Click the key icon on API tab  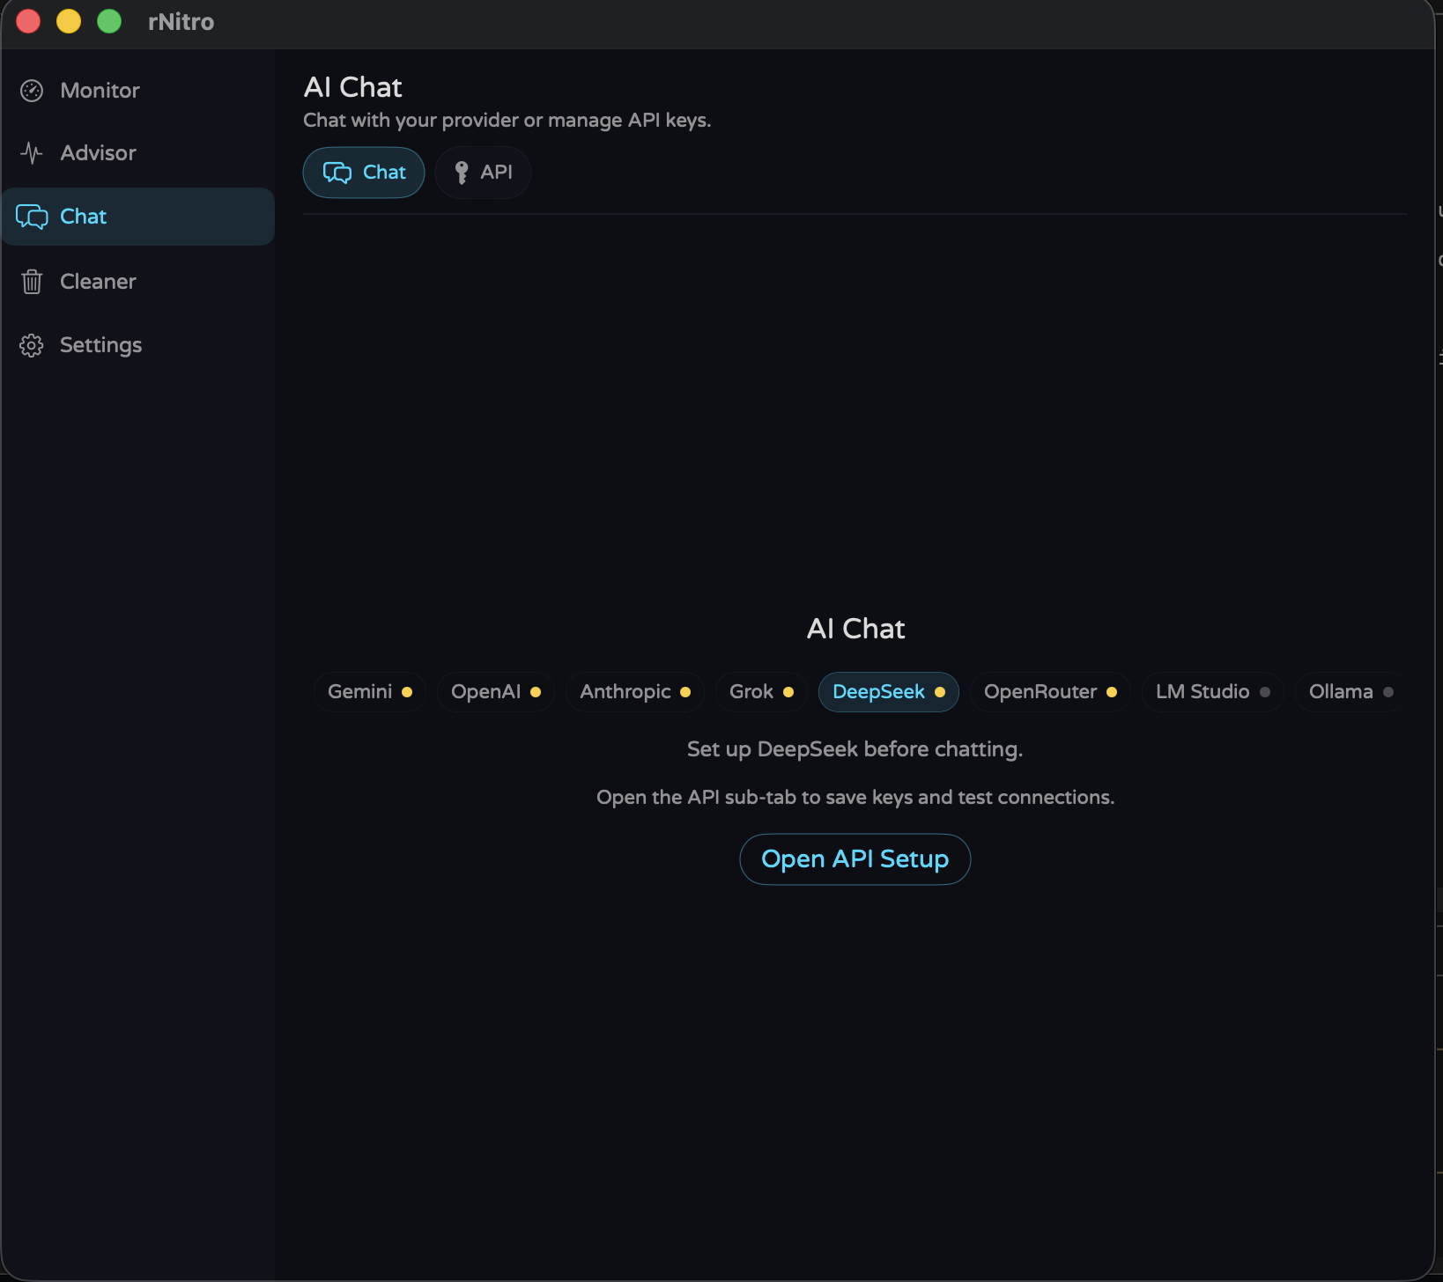pyautogui.click(x=461, y=173)
